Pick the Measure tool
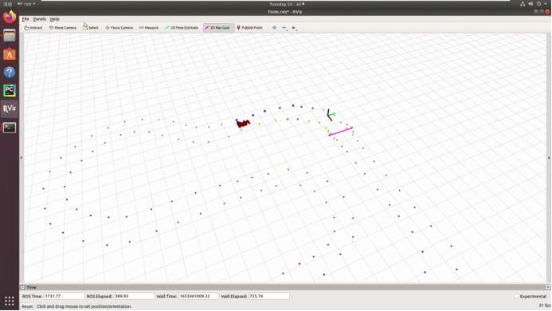Image resolution: width=552 pixels, height=311 pixels. coord(149,27)
